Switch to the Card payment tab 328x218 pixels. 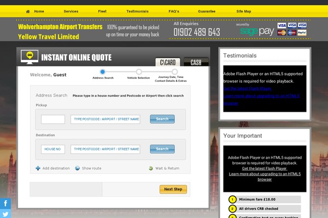pyautogui.click(x=166, y=62)
